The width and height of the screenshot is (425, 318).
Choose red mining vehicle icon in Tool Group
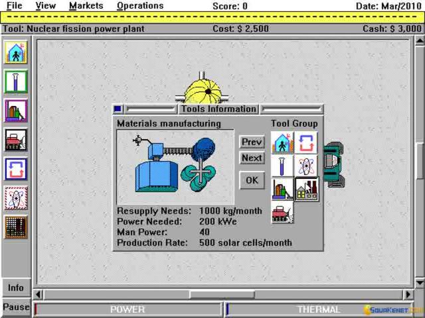pos(282,212)
